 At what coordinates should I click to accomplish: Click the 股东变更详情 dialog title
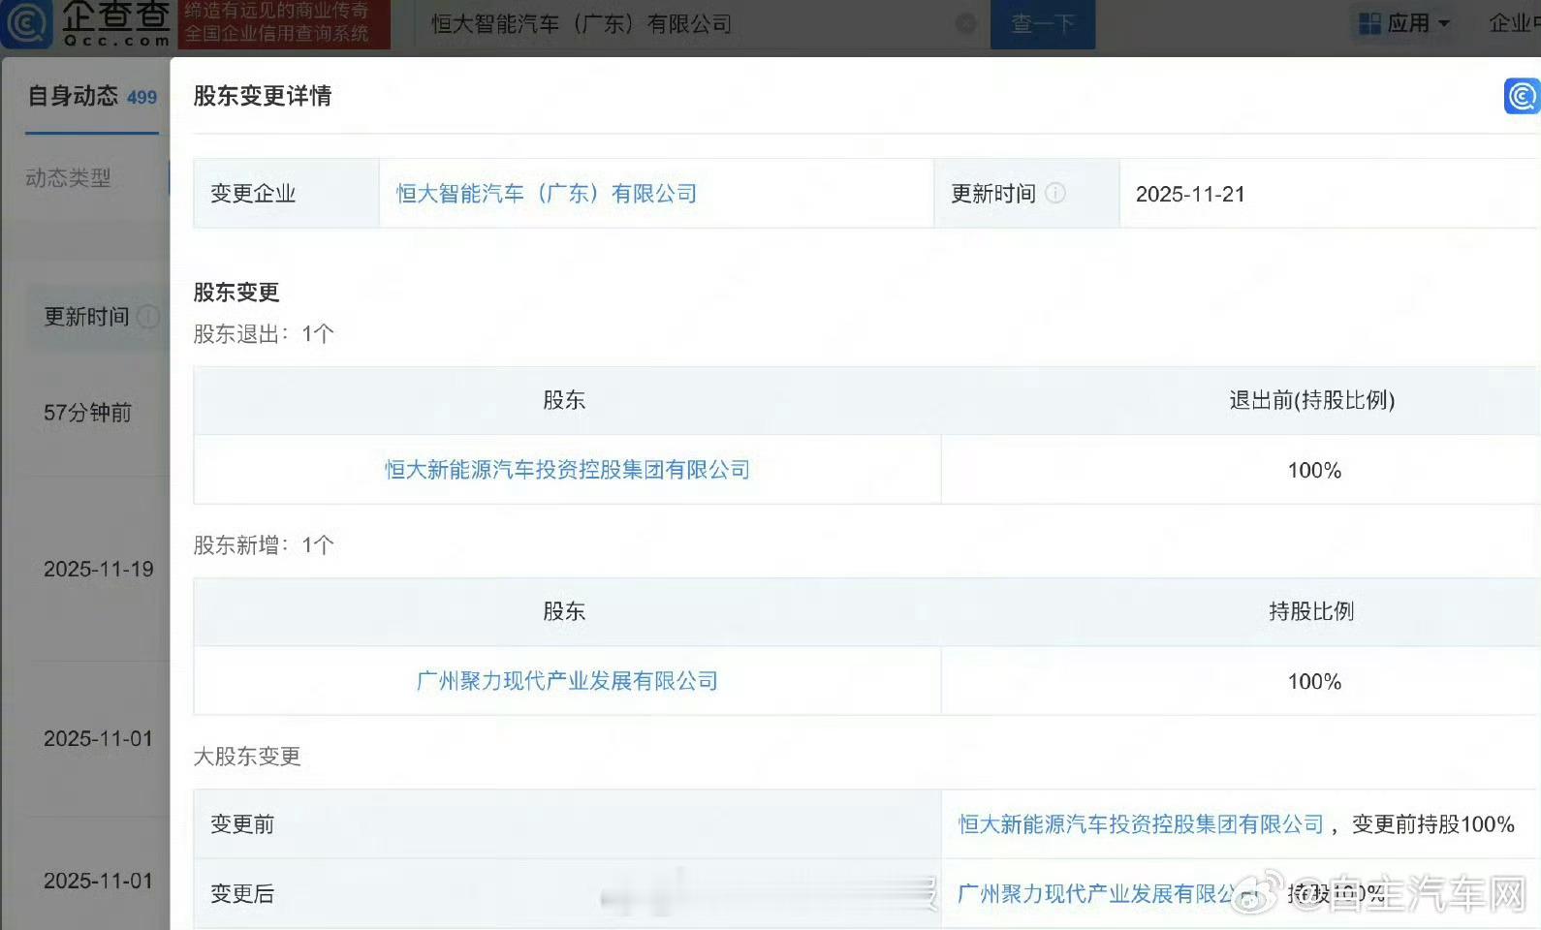tap(262, 96)
